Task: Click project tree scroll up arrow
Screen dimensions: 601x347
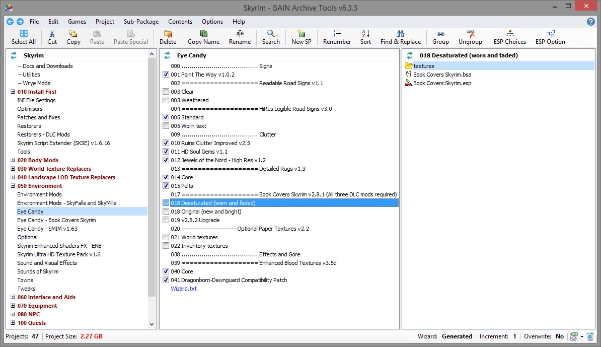Action: pos(152,54)
